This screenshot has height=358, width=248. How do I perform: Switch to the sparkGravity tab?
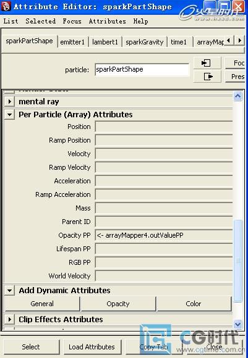coord(145,42)
